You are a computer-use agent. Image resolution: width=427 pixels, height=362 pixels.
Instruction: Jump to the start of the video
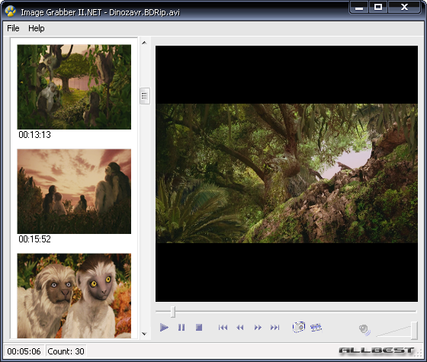(x=223, y=327)
